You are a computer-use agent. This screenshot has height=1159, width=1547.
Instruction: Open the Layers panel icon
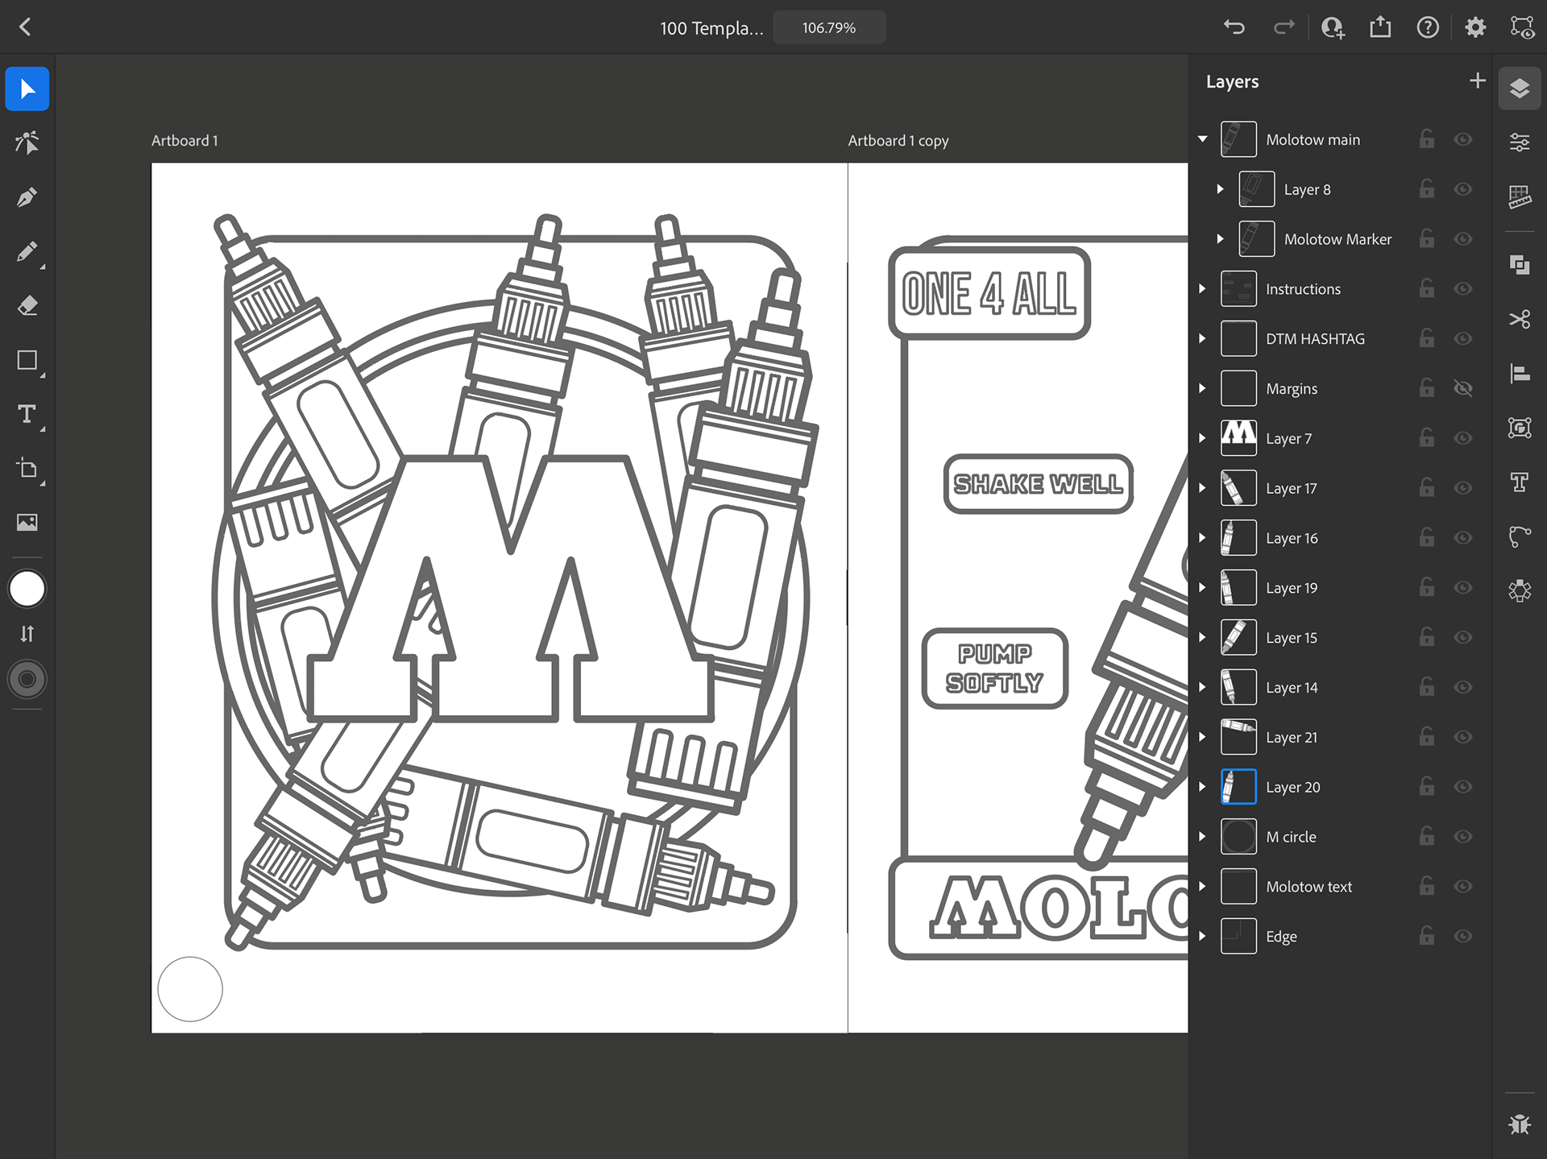(x=1520, y=88)
